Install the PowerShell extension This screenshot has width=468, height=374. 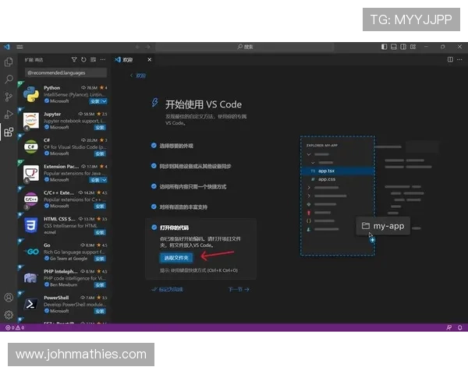100,312
